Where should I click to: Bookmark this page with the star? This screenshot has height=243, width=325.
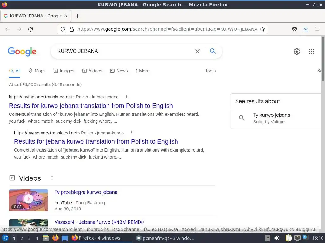point(262,29)
